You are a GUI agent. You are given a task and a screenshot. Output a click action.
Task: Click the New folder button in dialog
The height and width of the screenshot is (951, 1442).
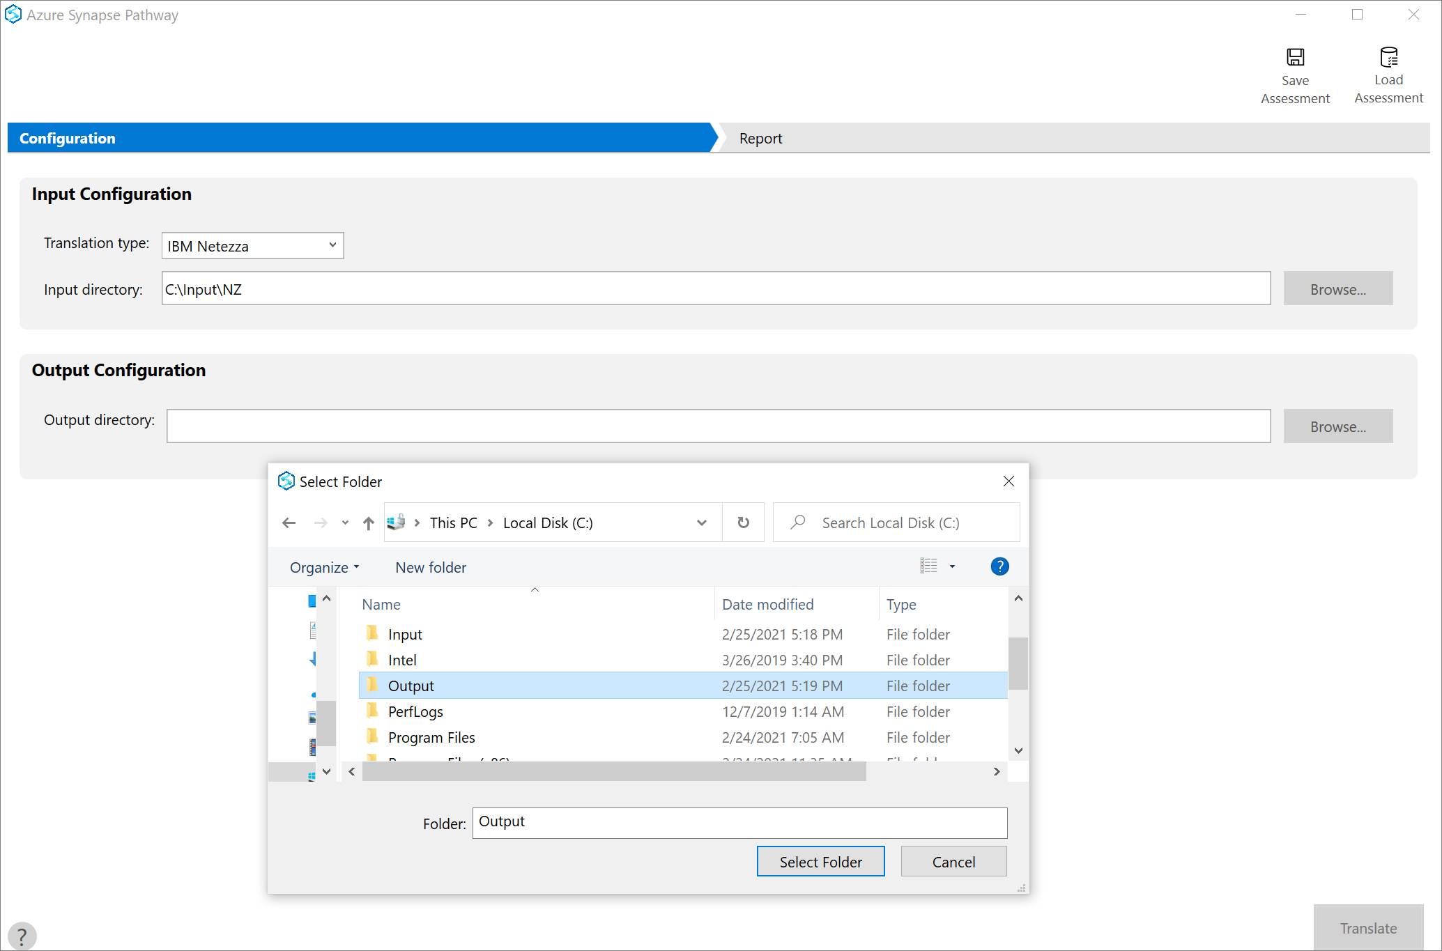point(431,567)
